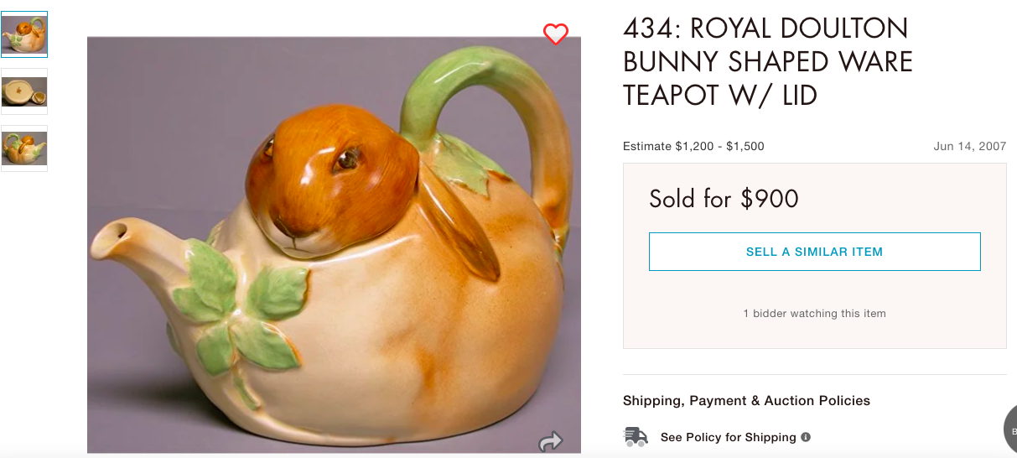
Task: Click the Jun 14, 2007 sale date
Action: click(969, 146)
